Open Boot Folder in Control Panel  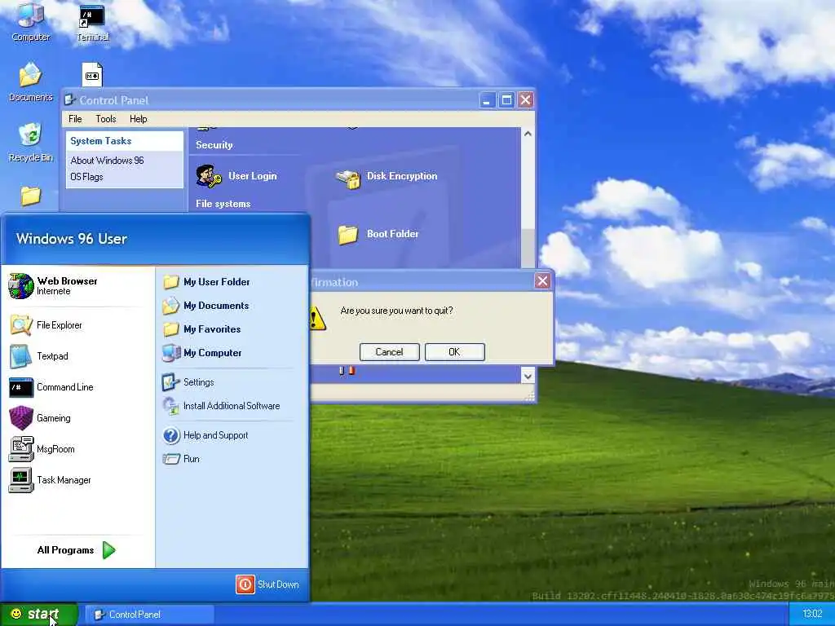pos(378,234)
